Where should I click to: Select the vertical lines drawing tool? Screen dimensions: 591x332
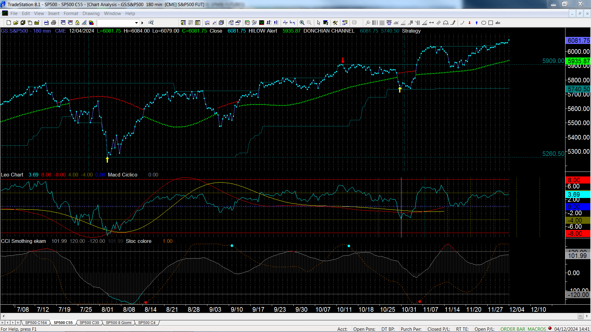pyautogui.click(x=375, y=23)
